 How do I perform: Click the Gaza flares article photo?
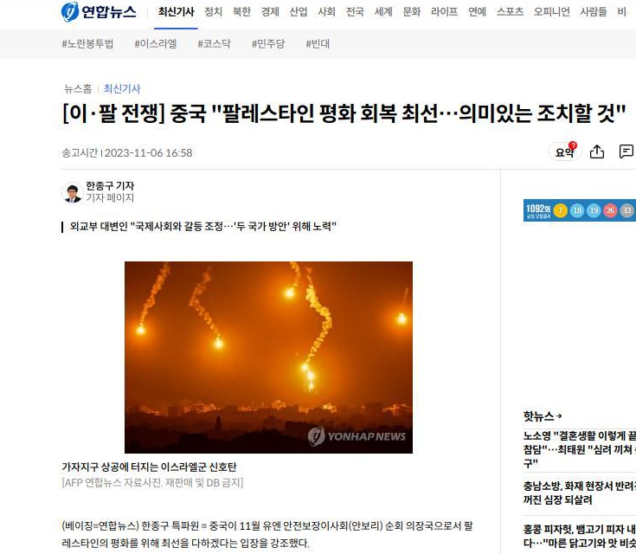point(268,358)
